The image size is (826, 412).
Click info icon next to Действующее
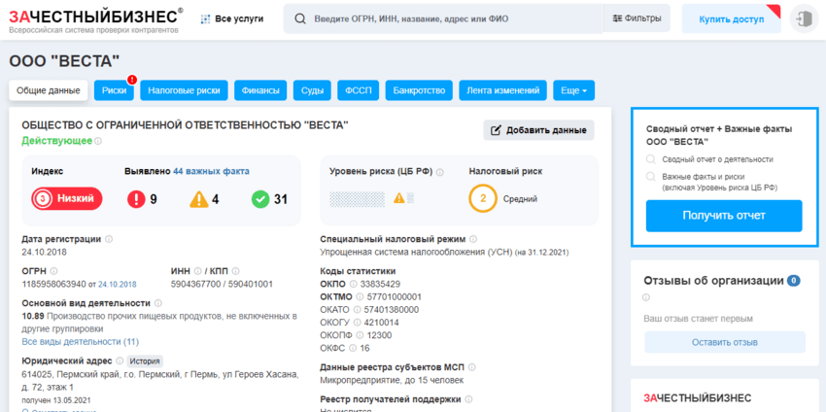(x=98, y=141)
